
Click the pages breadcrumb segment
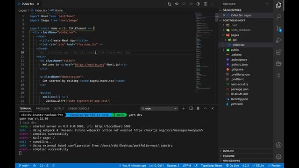(22, 10)
